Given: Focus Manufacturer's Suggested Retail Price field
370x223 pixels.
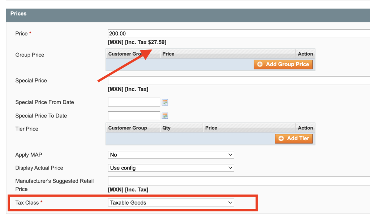Looking at the screenshot, I should (239, 181).
